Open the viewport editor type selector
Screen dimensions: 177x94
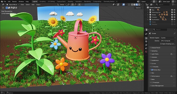coord(3,5)
